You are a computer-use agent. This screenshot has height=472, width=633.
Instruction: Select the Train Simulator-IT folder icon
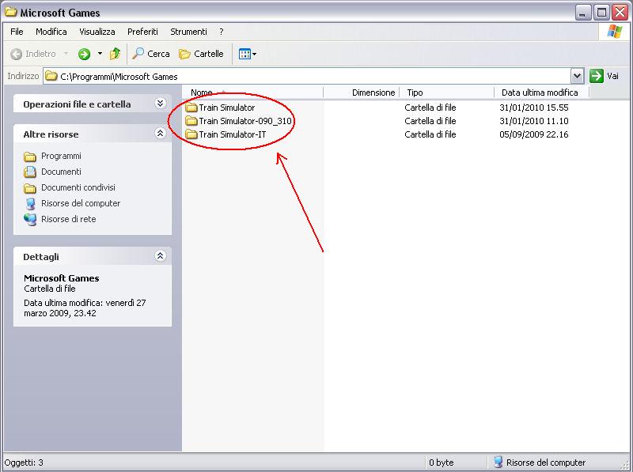point(191,134)
